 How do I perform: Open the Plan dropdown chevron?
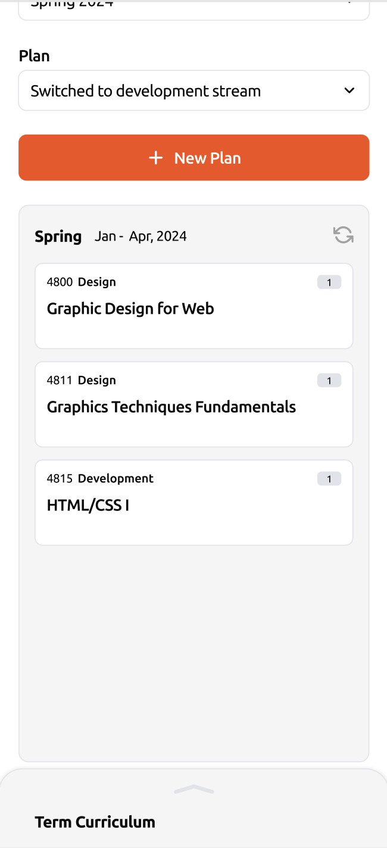(349, 91)
